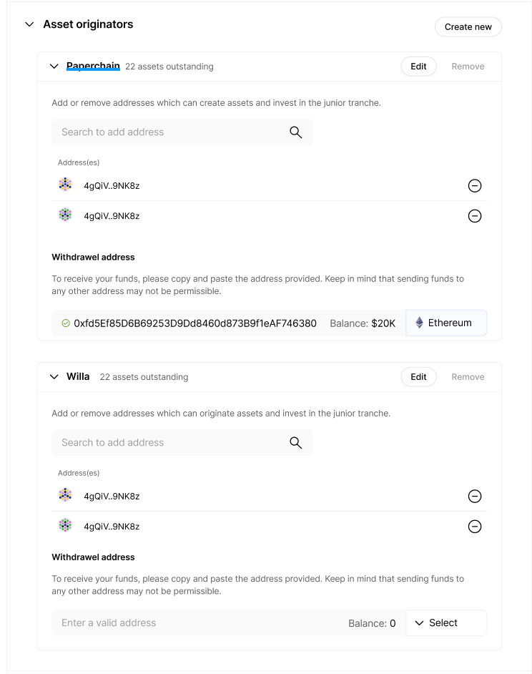This screenshot has width=532, height=674.
Task: Collapse the Willa panel
Action: (x=54, y=376)
